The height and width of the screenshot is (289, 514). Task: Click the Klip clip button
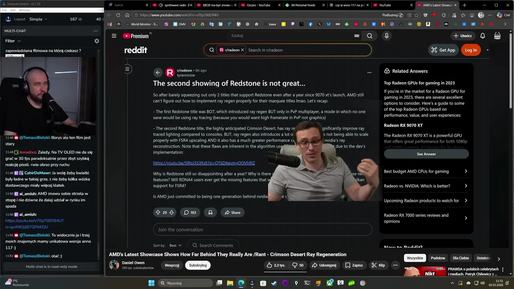378,265
